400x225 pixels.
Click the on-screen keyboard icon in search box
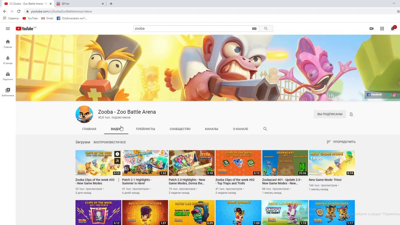[254, 28]
